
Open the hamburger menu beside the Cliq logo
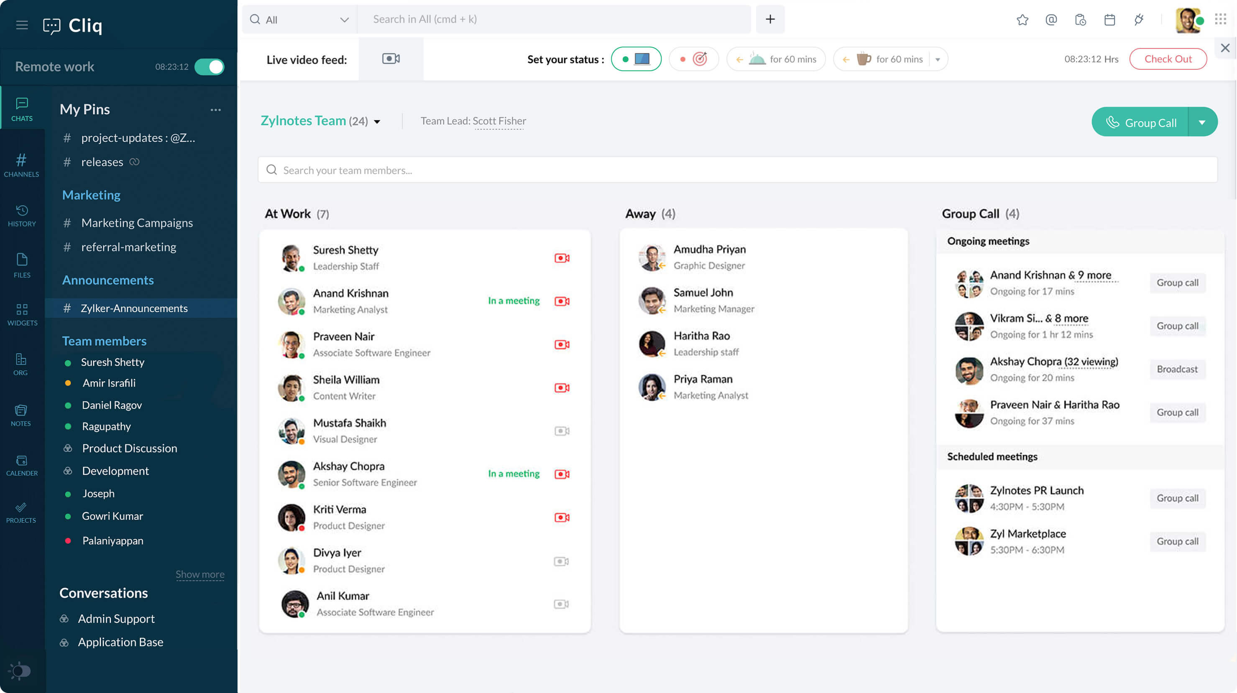22,25
